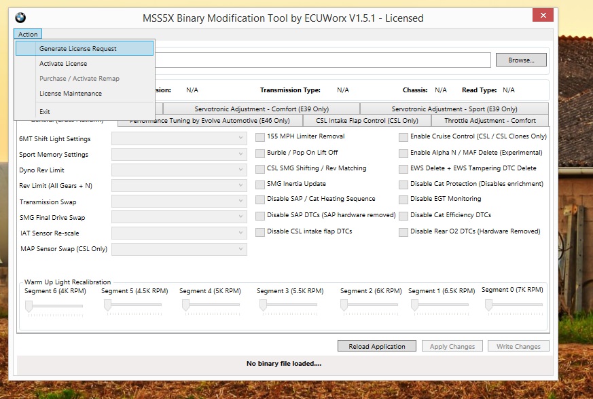Check Disable SAP / Cat Heating Sequence

tap(259, 199)
